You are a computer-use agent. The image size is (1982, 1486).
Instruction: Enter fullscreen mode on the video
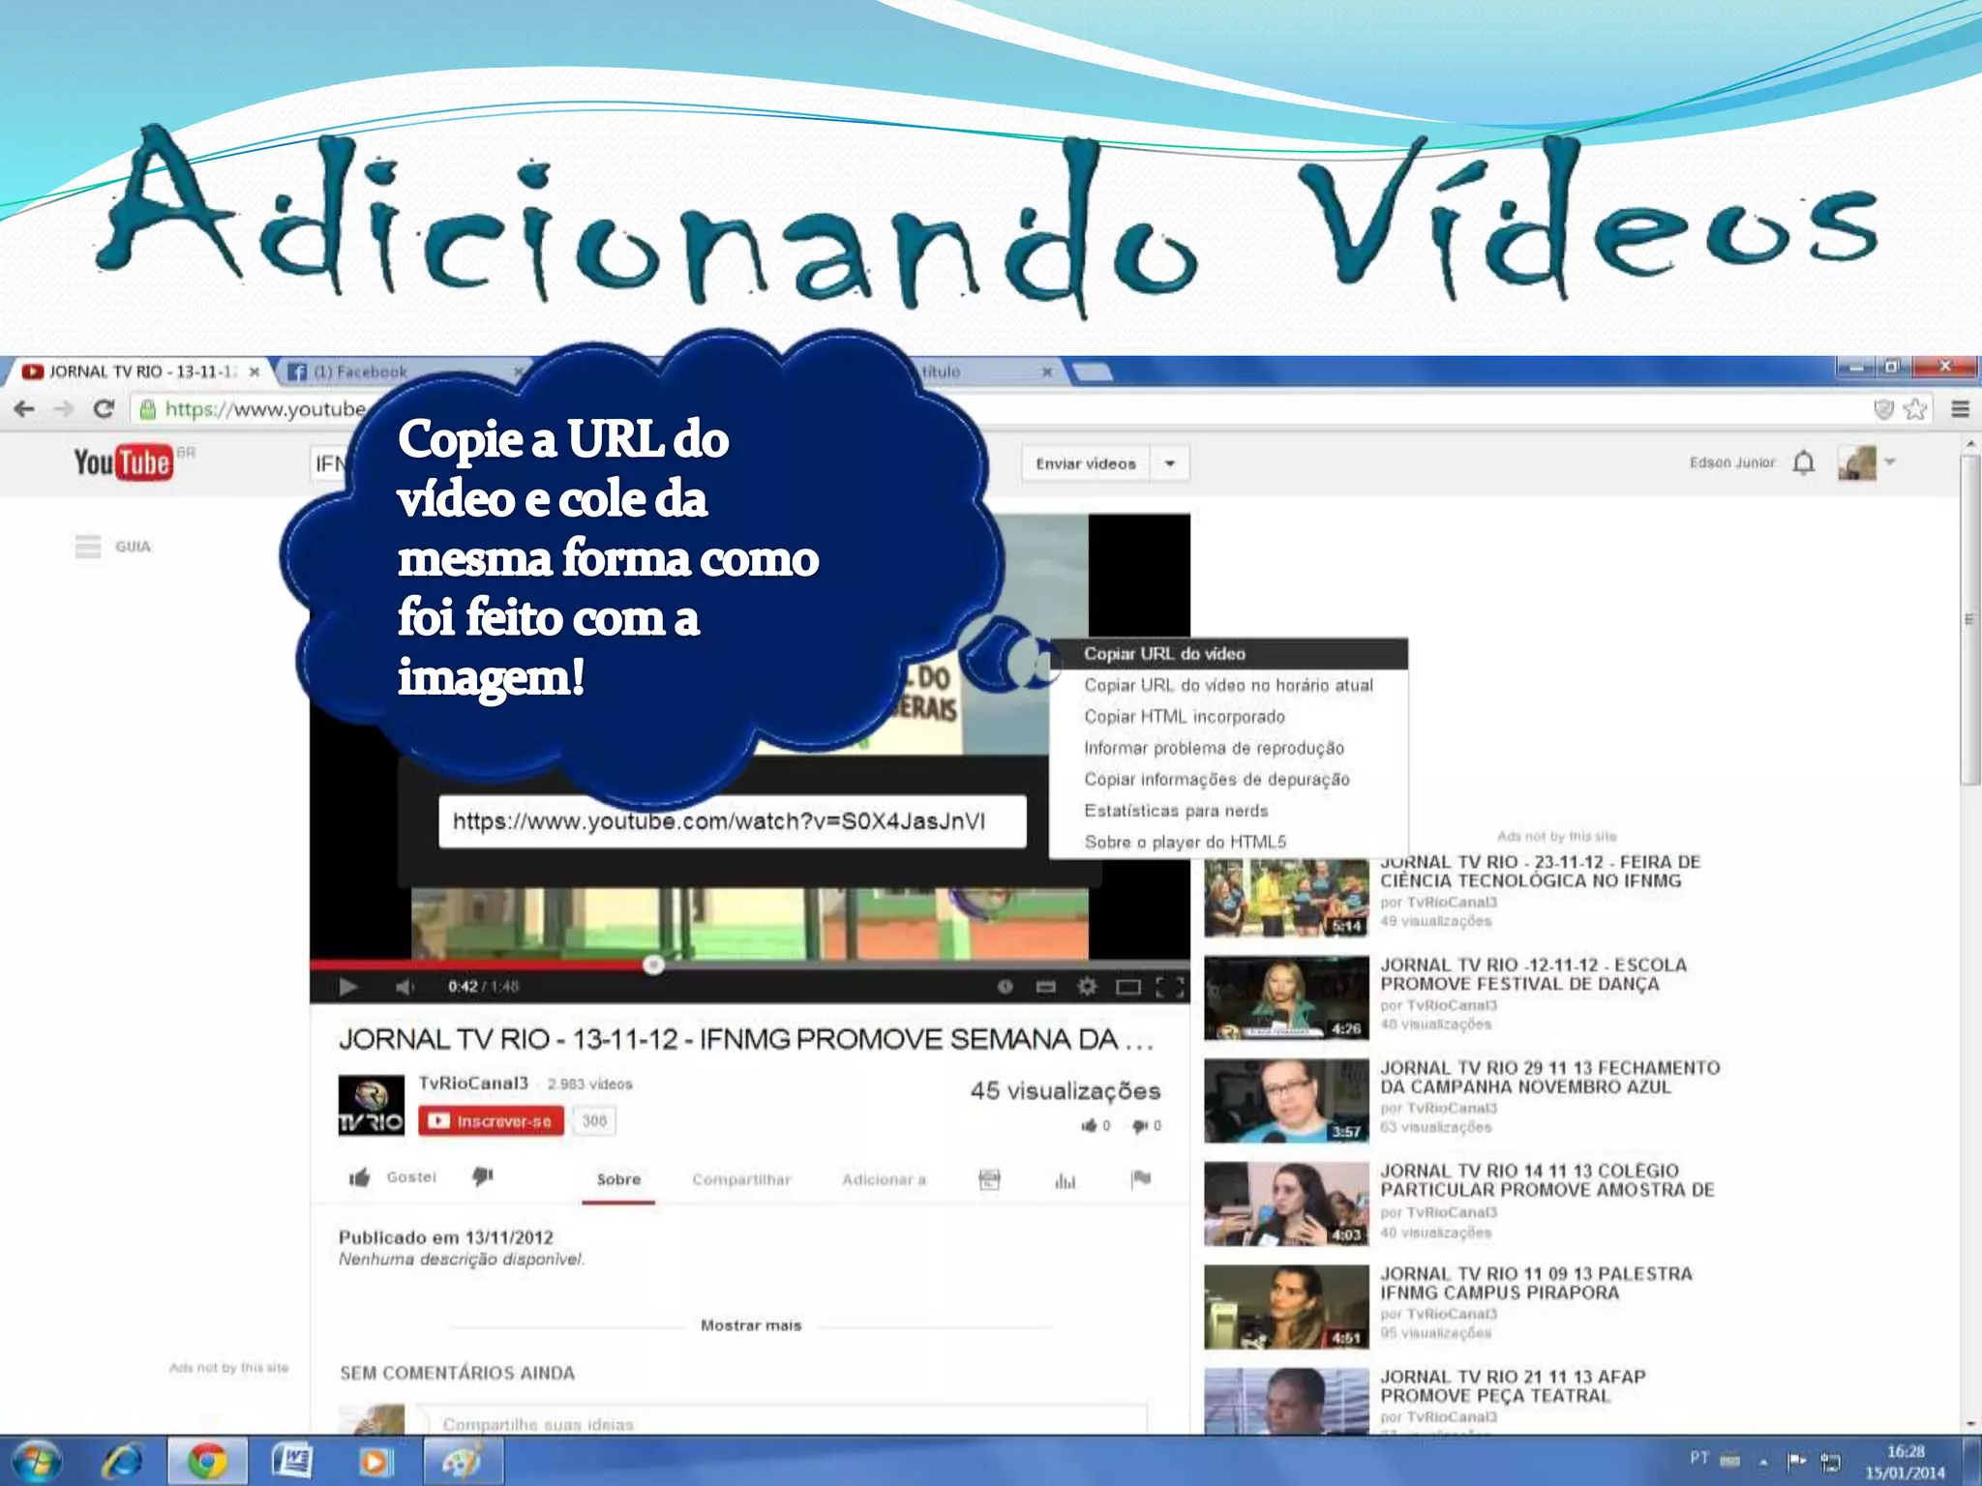point(1170,986)
